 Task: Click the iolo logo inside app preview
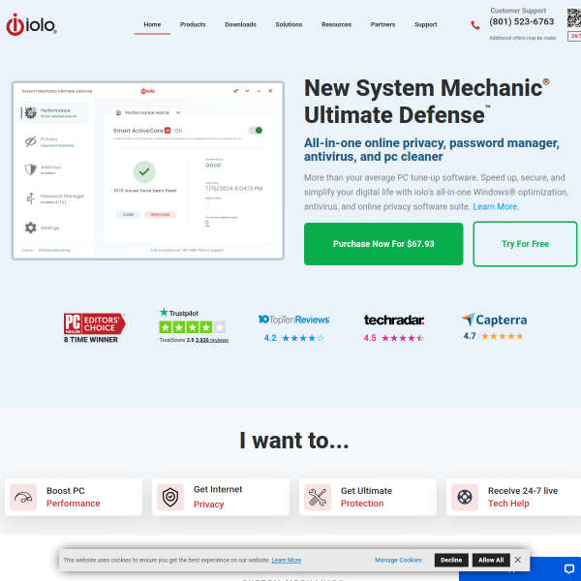pyautogui.click(x=147, y=91)
